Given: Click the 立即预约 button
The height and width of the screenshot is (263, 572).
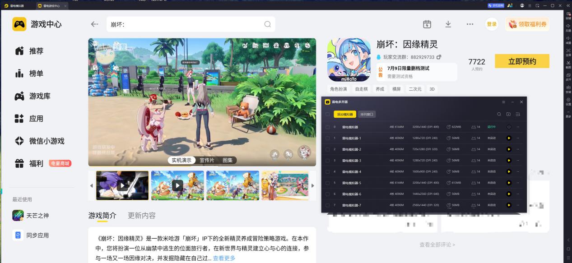Looking at the screenshot, I should pos(522,61).
